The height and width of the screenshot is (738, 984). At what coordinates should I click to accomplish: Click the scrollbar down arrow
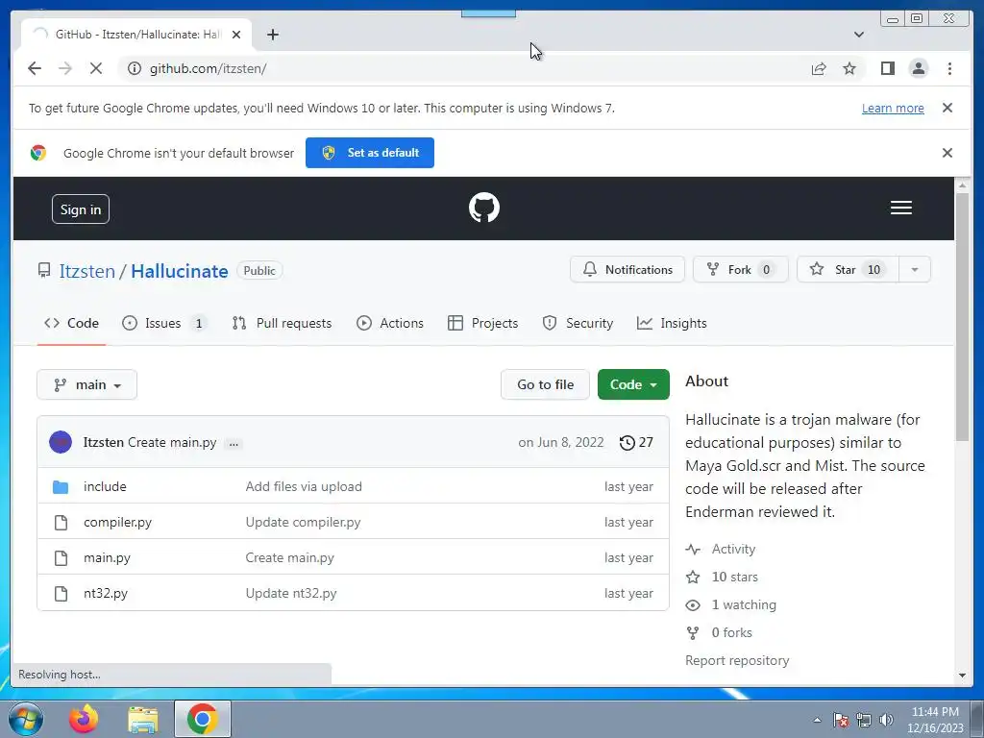click(962, 676)
